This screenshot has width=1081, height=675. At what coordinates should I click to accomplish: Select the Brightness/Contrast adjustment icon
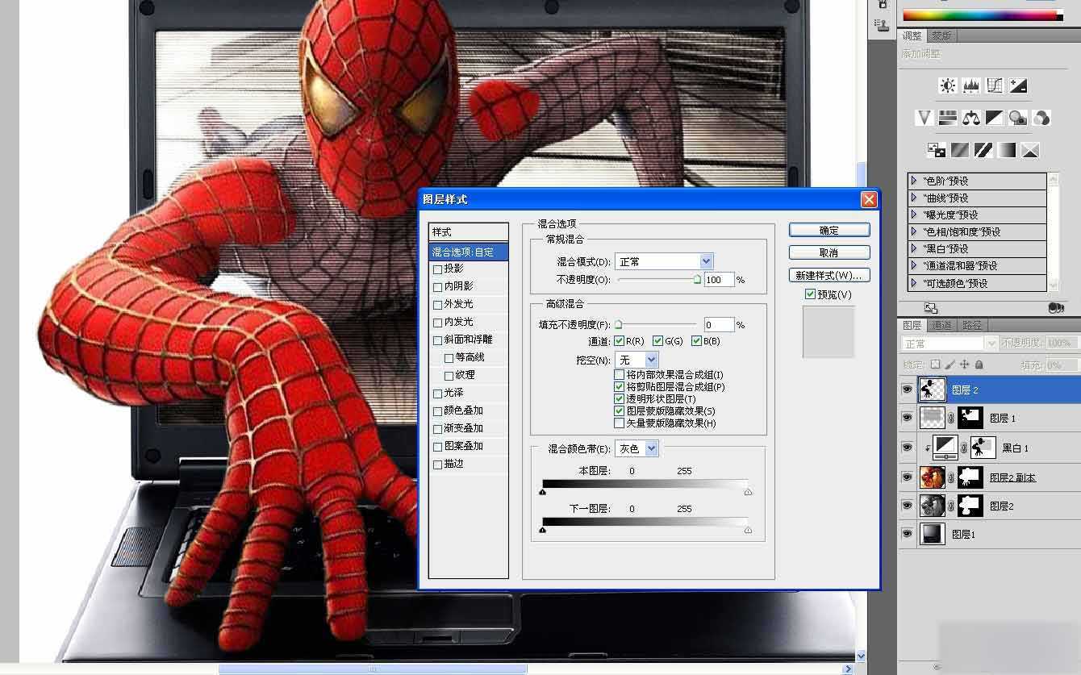(946, 85)
